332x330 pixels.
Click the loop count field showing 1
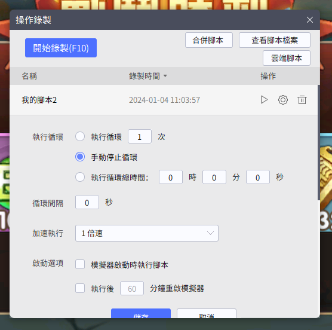[x=140, y=136]
